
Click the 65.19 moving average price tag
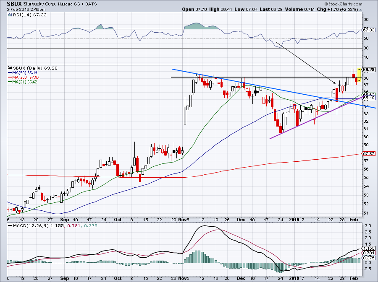tap(369, 98)
